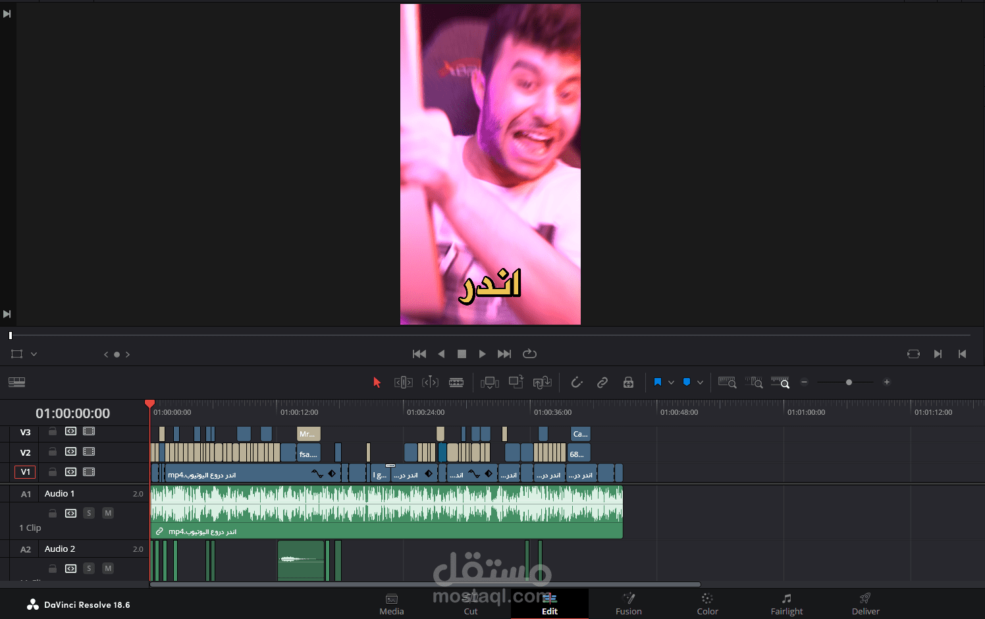The width and height of the screenshot is (985, 619).
Task: Toggle the Snapping magnet icon
Action: 576,382
